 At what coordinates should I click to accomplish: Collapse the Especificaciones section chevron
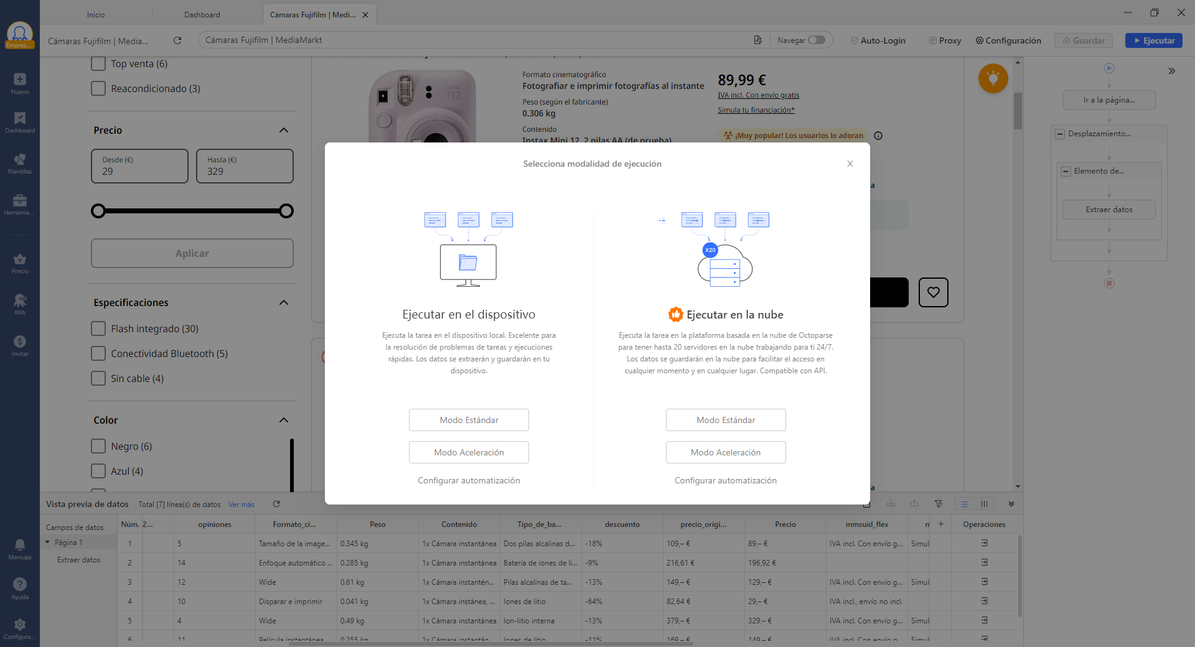coord(284,302)
